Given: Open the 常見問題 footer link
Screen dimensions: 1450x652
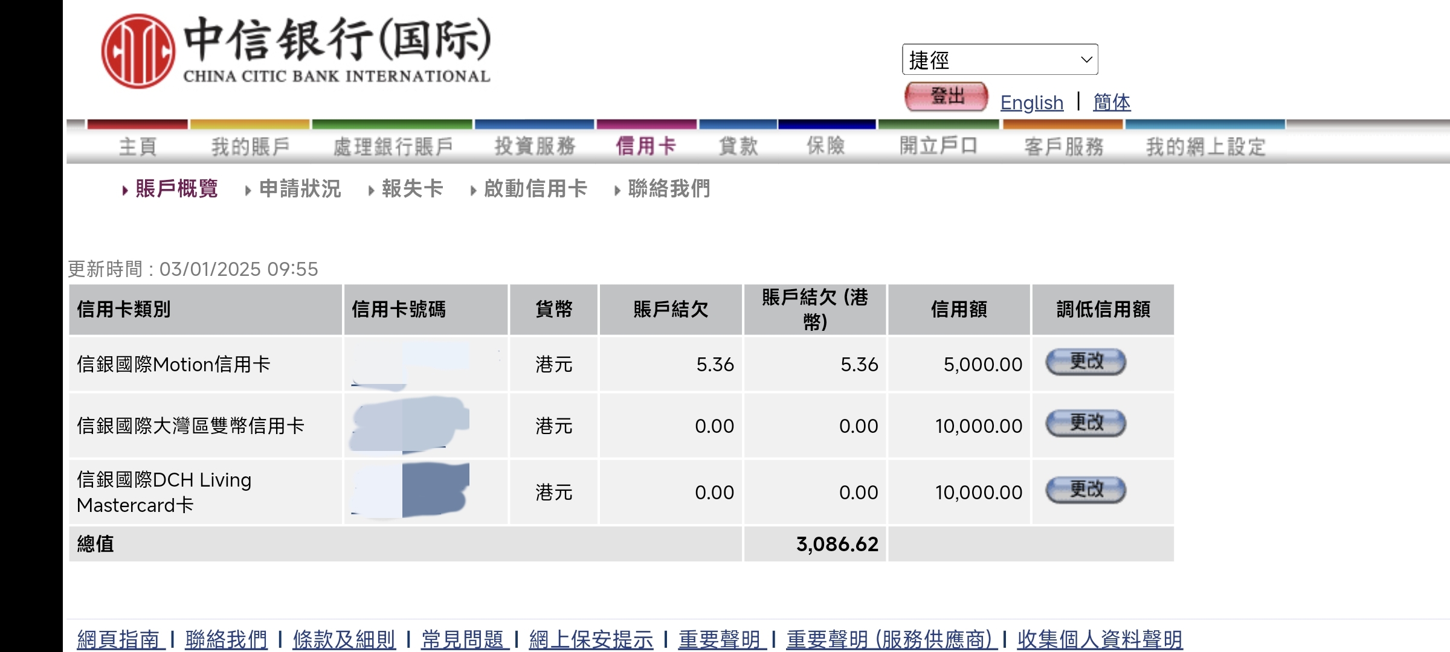Looking at the screenshot, I should click(x=465, y=639).
